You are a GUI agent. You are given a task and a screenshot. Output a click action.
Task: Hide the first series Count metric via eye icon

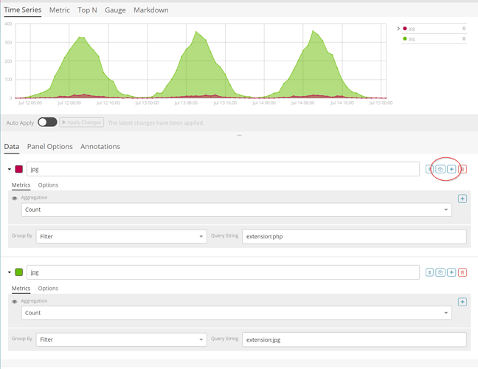14,199
